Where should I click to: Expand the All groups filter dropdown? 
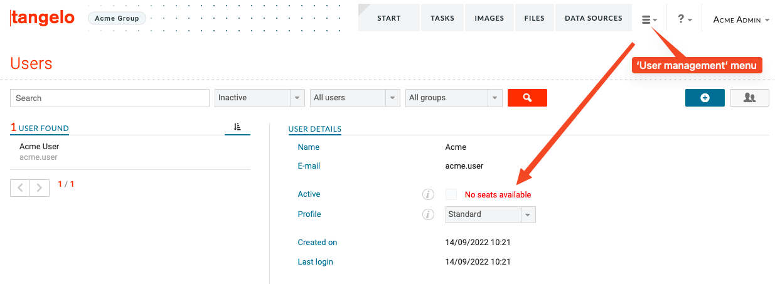(x=454, y=98)
